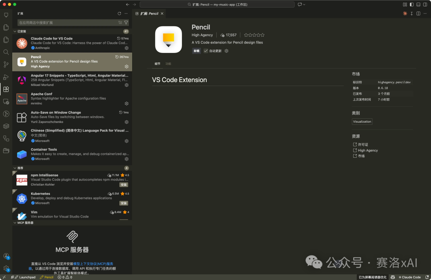Switch to the 功能 tab
The image size is (431, 280).
click(168, 64)
